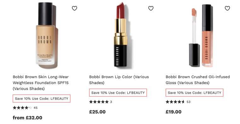
Task: Favorite the Bobbi Brown Lip Color lipstick
Action: 151,8
